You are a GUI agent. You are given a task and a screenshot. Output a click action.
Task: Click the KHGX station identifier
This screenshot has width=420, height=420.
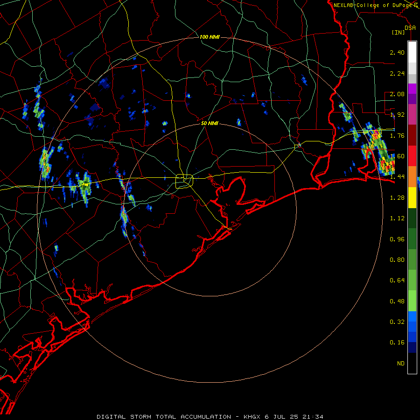coord(252,417)
